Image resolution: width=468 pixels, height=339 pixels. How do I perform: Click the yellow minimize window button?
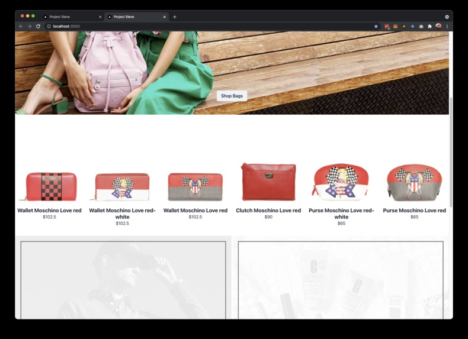coord(27,16)
